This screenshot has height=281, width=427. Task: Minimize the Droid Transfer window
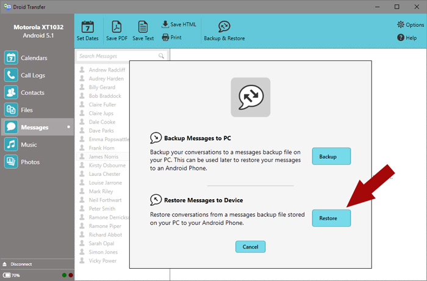(377, 7)
